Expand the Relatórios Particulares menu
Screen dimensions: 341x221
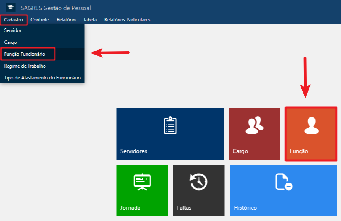(127, 19)
